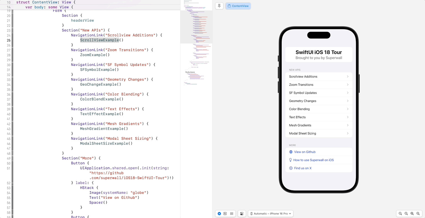Pin the preview canvas
Image resolution: width=425 pixels, height=218 pixels.
pos(219,6)
